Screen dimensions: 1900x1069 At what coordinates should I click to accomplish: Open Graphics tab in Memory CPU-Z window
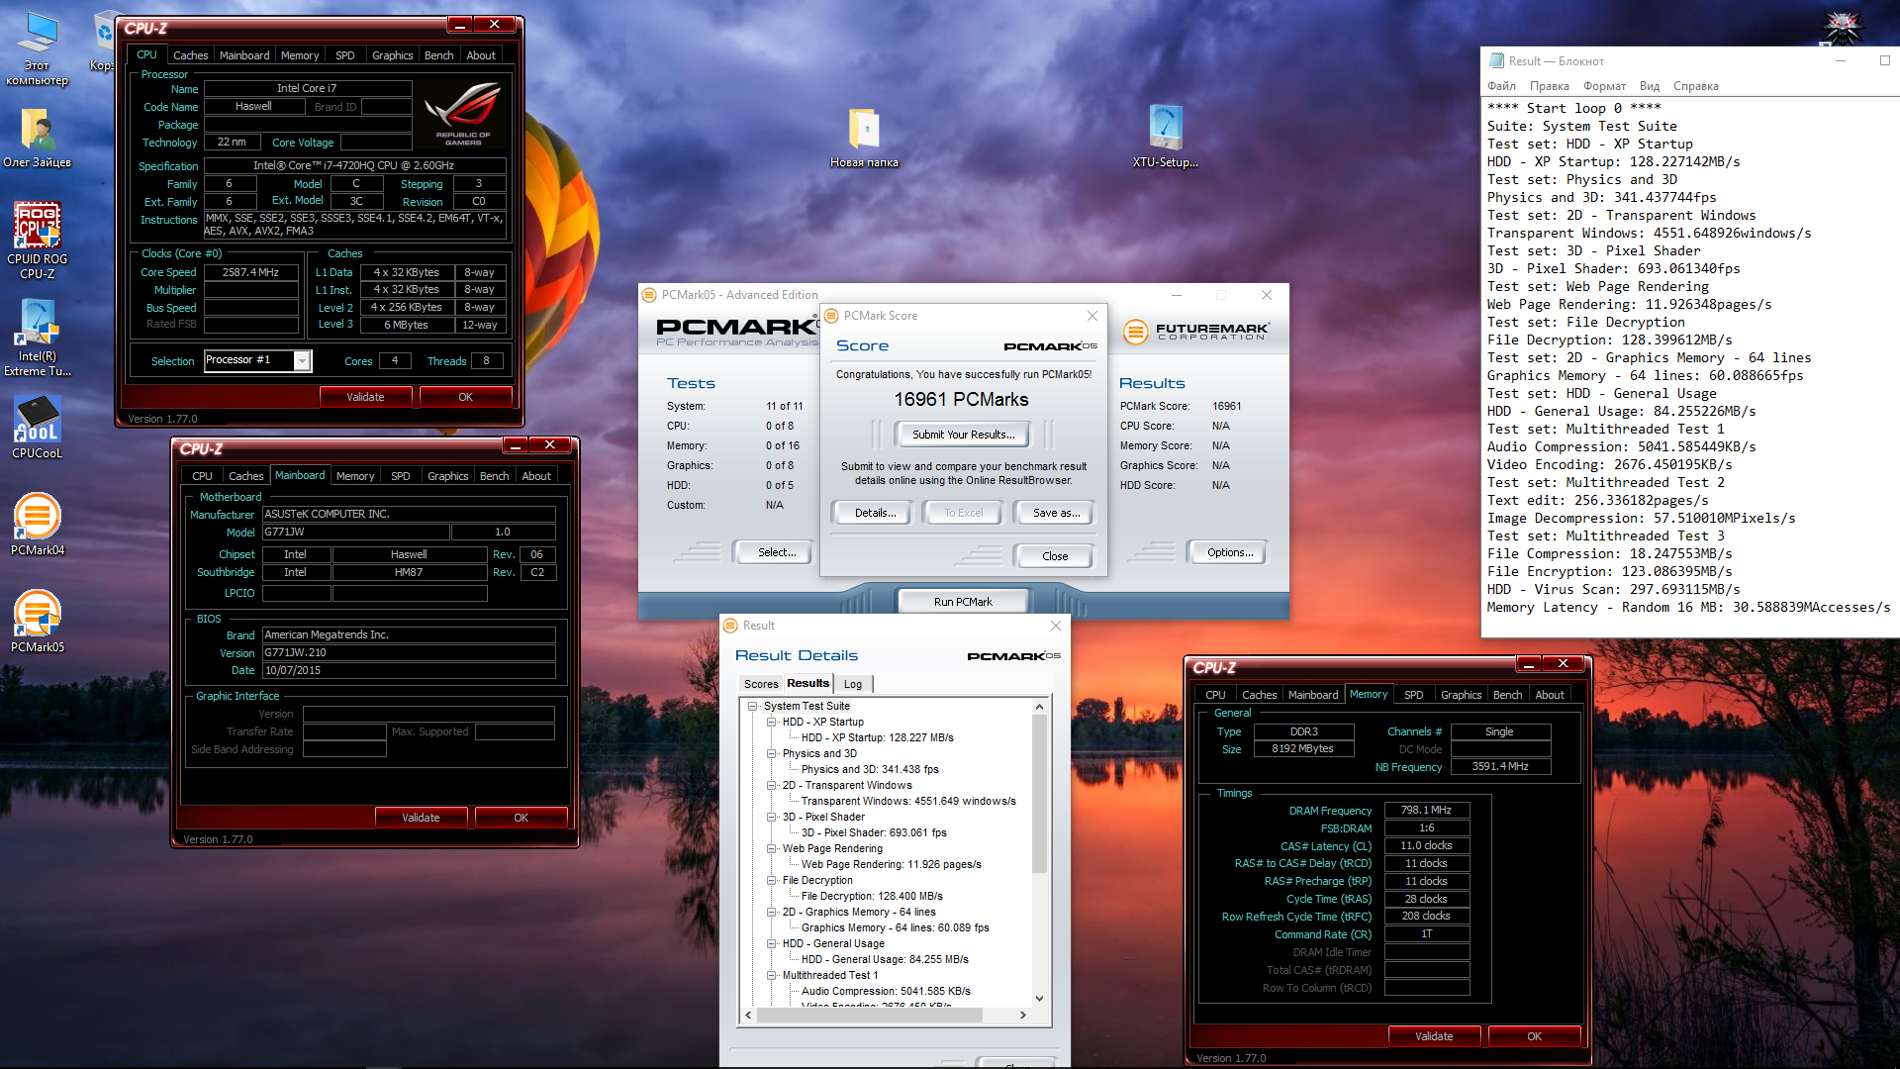1461,695
